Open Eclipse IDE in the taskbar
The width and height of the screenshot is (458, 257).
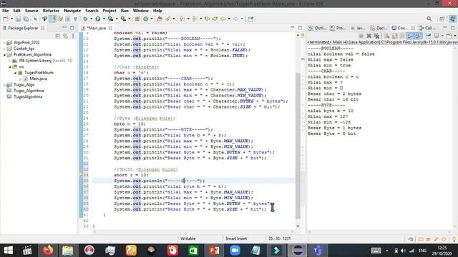click(x=298, y=251)
